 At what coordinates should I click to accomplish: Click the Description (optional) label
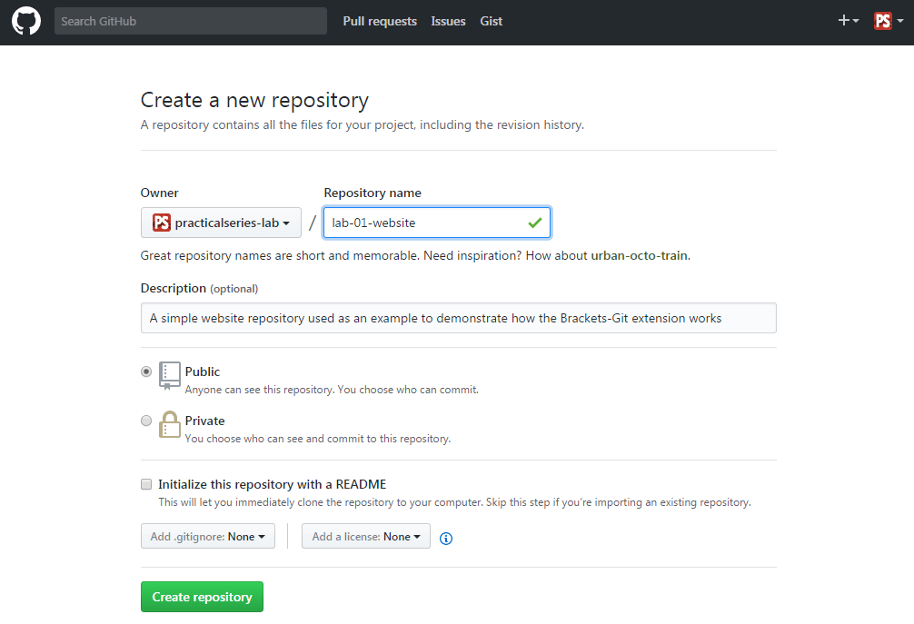[199, 289]
